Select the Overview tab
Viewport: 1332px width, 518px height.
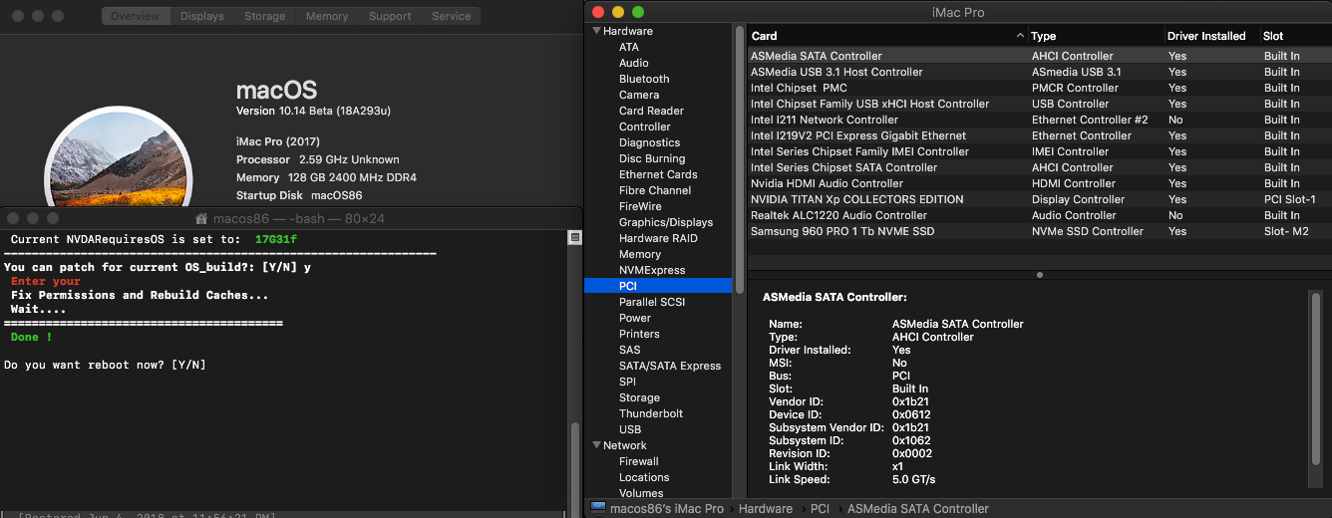pos(136,16)
